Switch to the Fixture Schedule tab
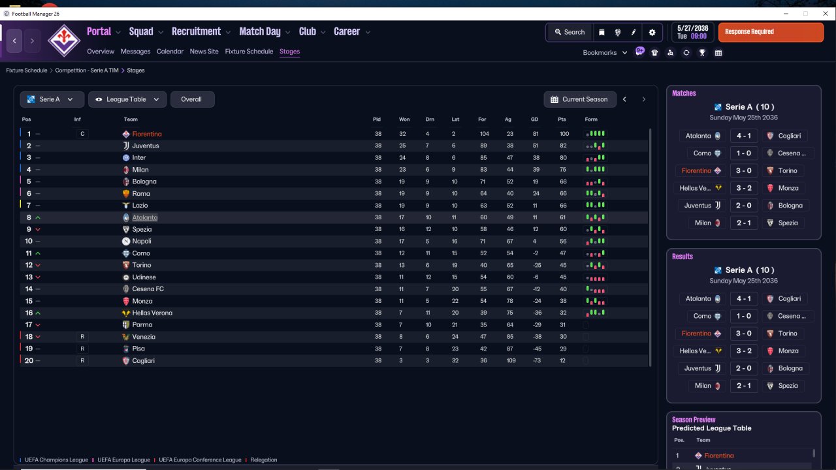Viewport: 836px width, 470px height. [x=249, y=52]
